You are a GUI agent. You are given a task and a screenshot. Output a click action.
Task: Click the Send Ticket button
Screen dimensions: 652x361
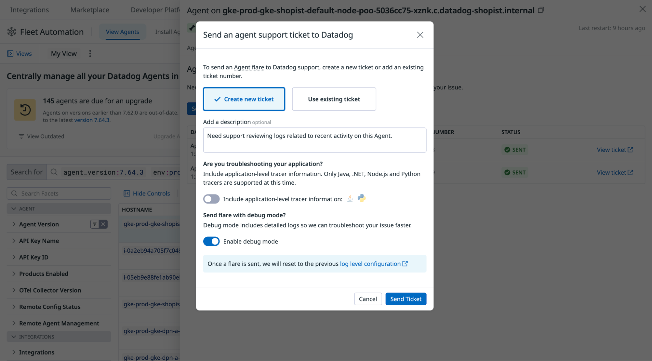[405, 299]
